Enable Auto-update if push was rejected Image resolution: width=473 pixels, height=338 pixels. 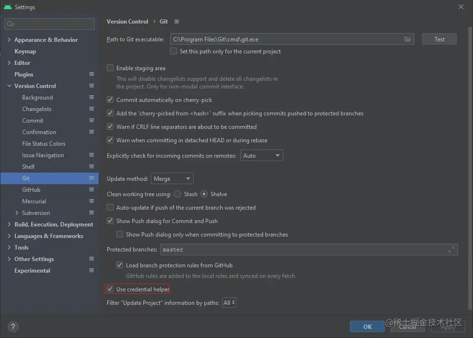coord(110,207)
